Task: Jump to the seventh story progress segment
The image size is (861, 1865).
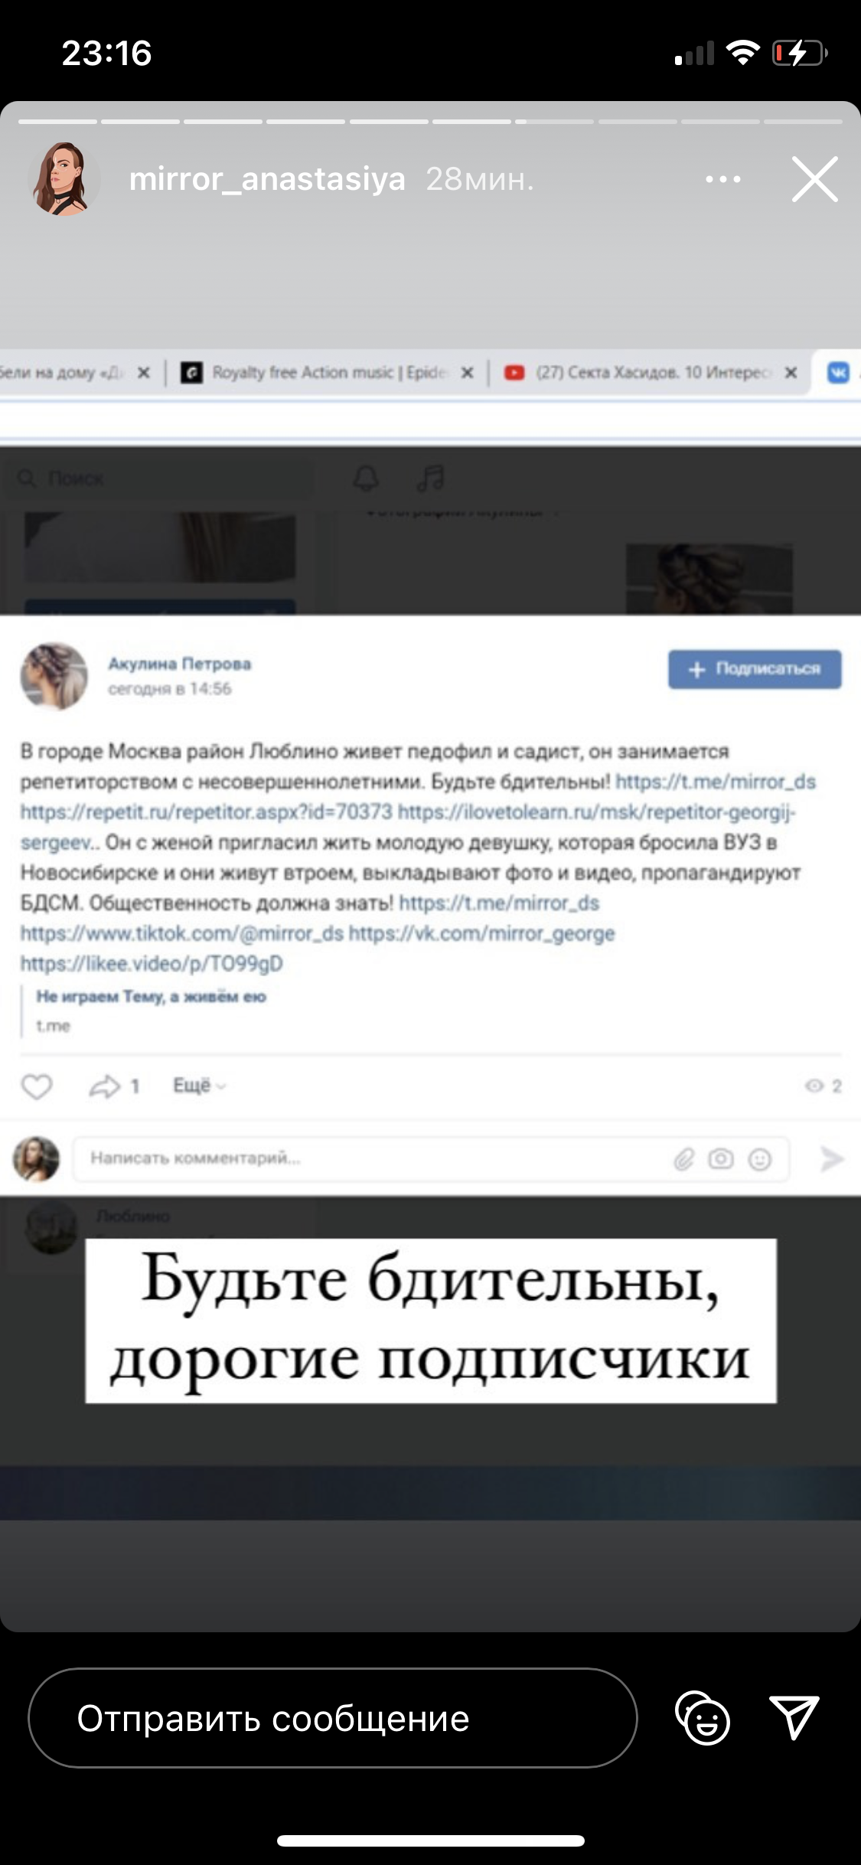Action: pyautogui.click(x=554, y=121)
